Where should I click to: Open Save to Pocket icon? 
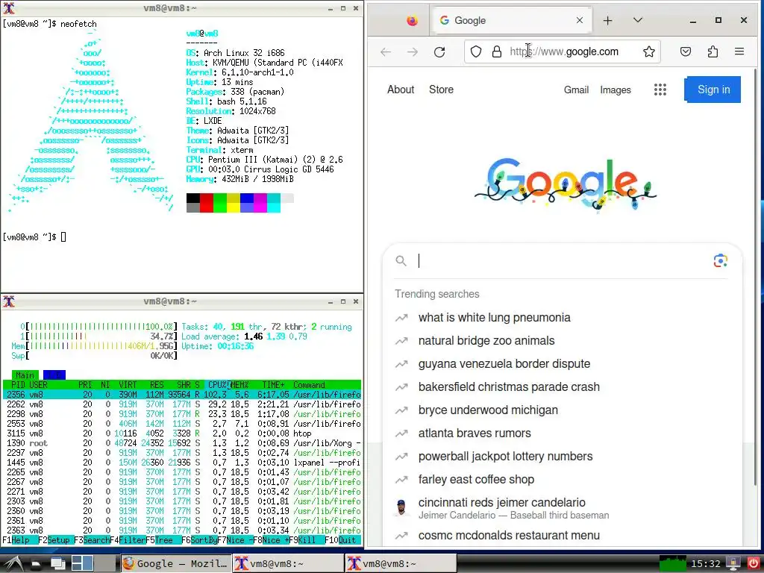(686, 51)
